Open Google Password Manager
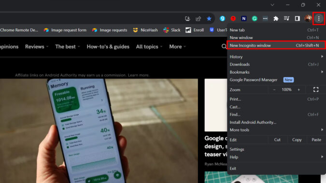 pyautogui.click(x=276, y=80)
